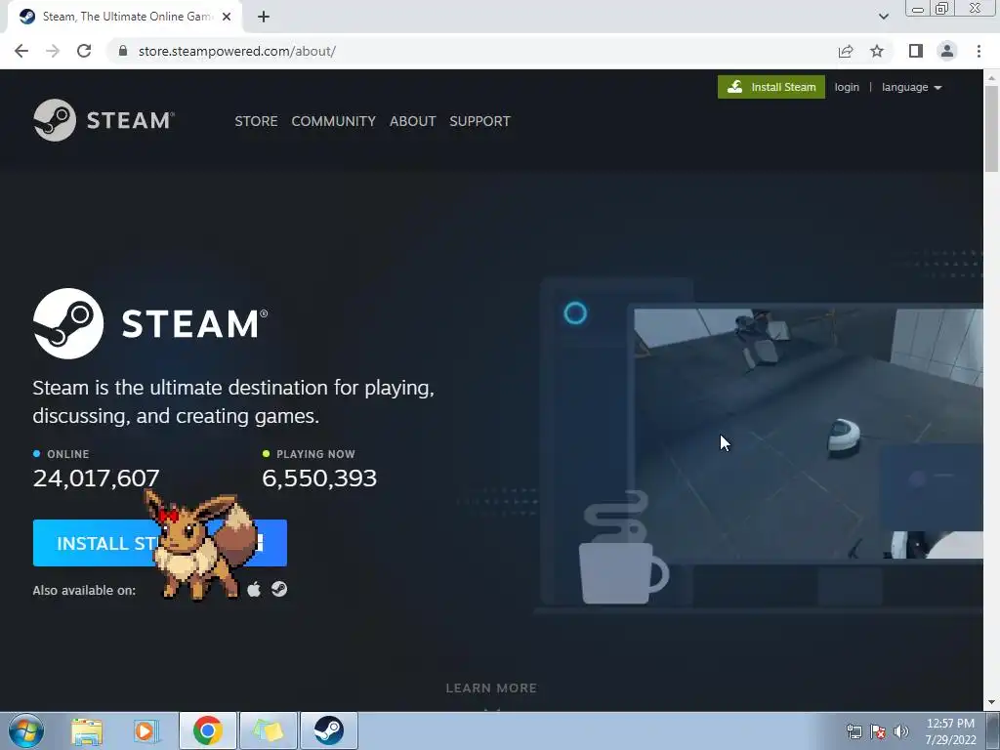Click the login link
This screenshot has width=1000, height=750.
(847, 87)
